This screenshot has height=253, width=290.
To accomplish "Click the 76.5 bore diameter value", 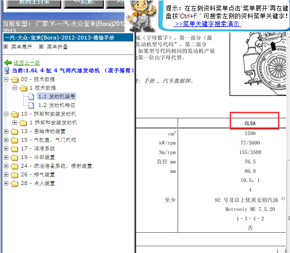I will (250, 161).
